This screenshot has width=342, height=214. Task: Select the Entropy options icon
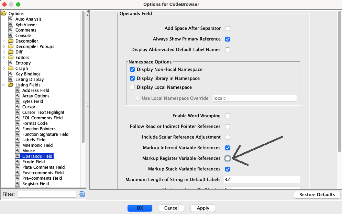pyautogui.click(x=11, y=63)
